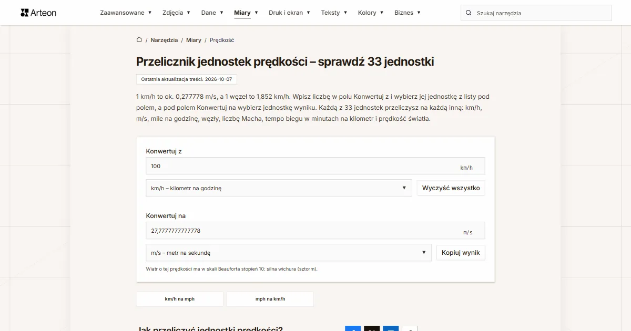This screenshot has height=331, width=631.
Task: Click the Beaufort scale note text
Action: coord(232,268)
